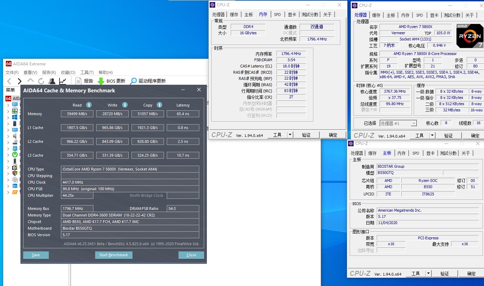
Task: Click the Memory Latency value 65.4 ns
Action: tap(183, 114)
